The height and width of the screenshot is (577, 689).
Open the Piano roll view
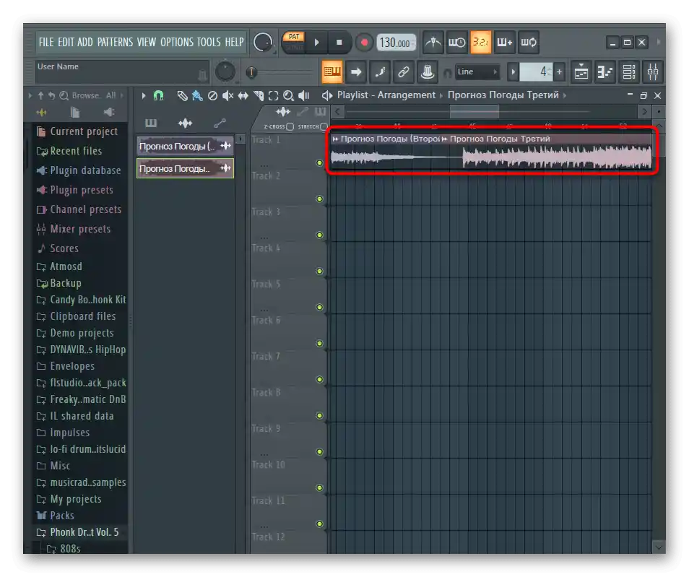(x=604, y=72)
